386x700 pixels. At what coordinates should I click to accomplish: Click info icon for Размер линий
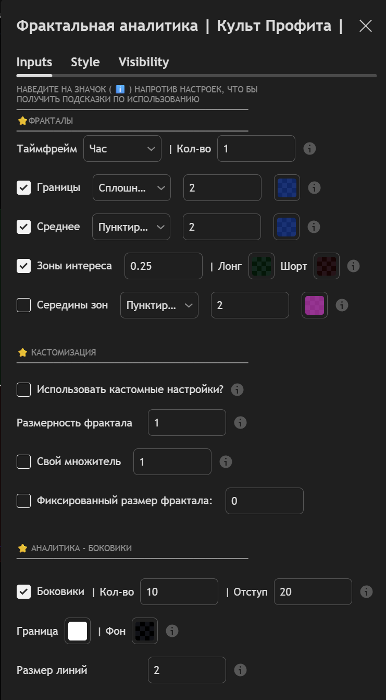[240, 670]
